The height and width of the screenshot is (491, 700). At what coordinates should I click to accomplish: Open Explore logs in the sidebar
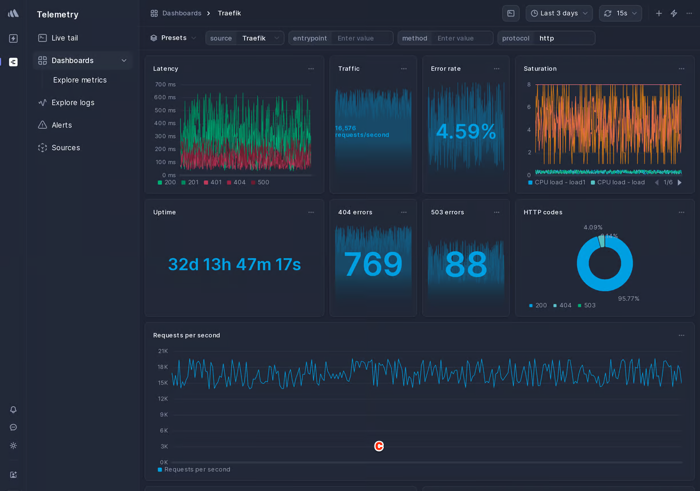coord(73,102)
